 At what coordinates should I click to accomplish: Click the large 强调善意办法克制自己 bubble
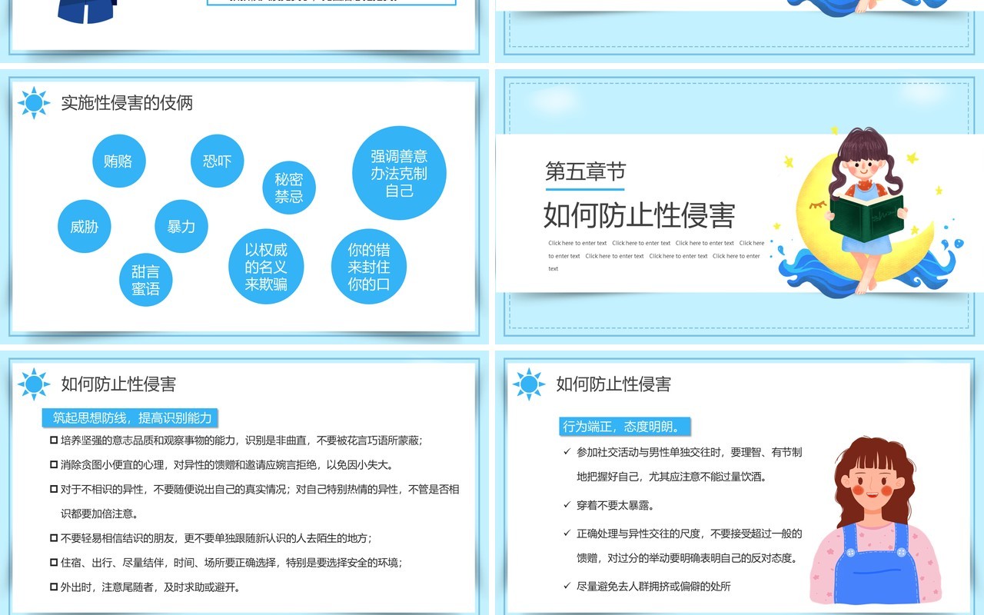pos(399,173)
